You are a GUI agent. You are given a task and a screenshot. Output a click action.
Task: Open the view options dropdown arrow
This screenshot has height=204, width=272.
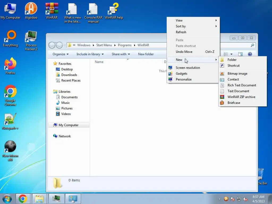pos(231,54)
